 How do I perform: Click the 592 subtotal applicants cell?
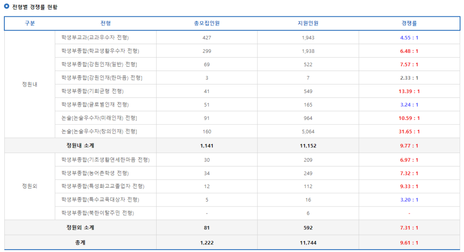tap(308, 228)
